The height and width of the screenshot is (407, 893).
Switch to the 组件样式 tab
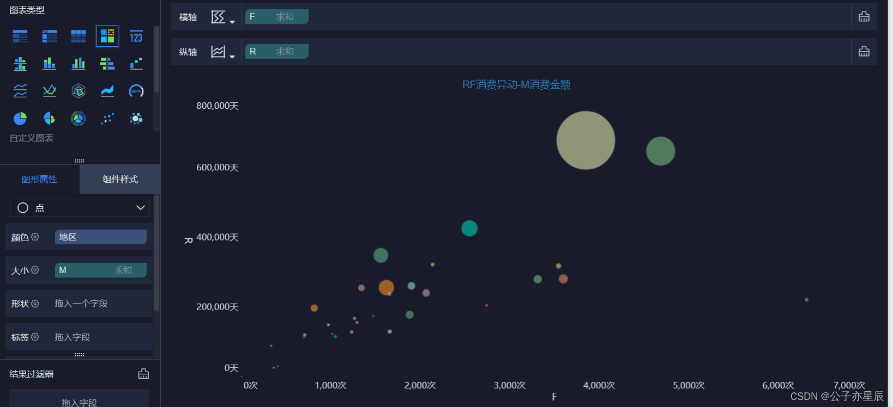(x=120, y=179)
